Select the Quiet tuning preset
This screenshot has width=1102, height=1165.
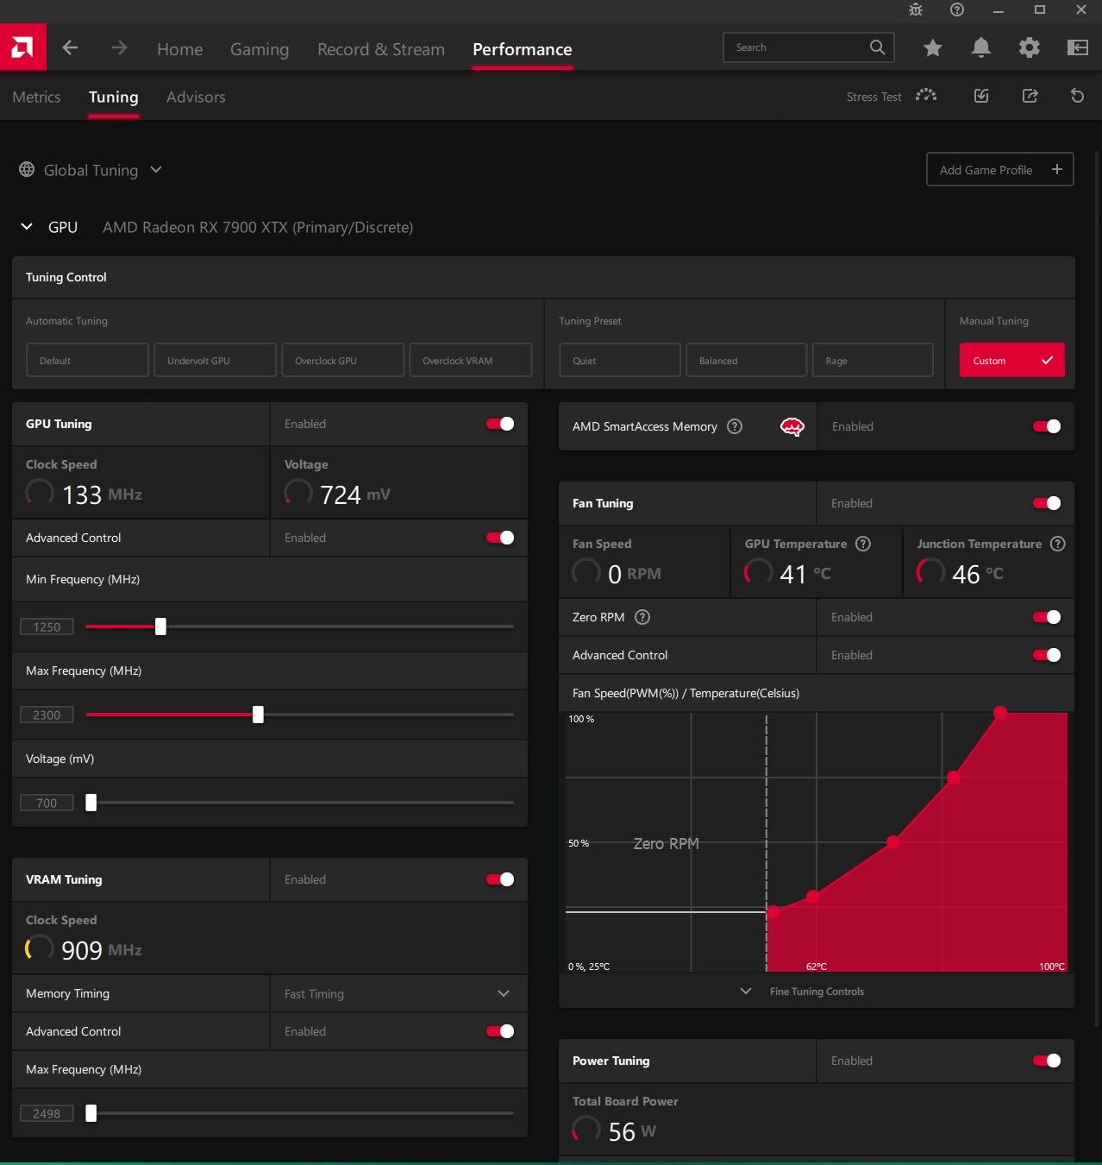click(x=620, y=360)
